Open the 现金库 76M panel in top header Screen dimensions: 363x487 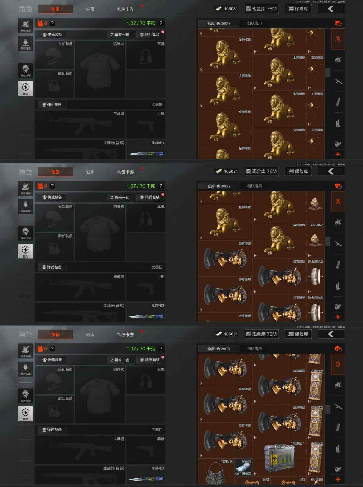point(261,9)
